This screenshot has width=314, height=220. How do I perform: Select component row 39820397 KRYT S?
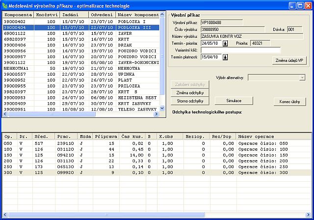(x=81, y=92)
